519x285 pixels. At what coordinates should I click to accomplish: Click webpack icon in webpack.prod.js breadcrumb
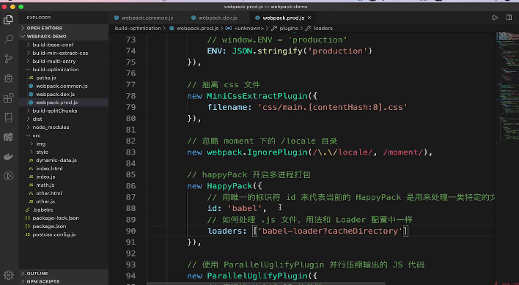point(172,29)
